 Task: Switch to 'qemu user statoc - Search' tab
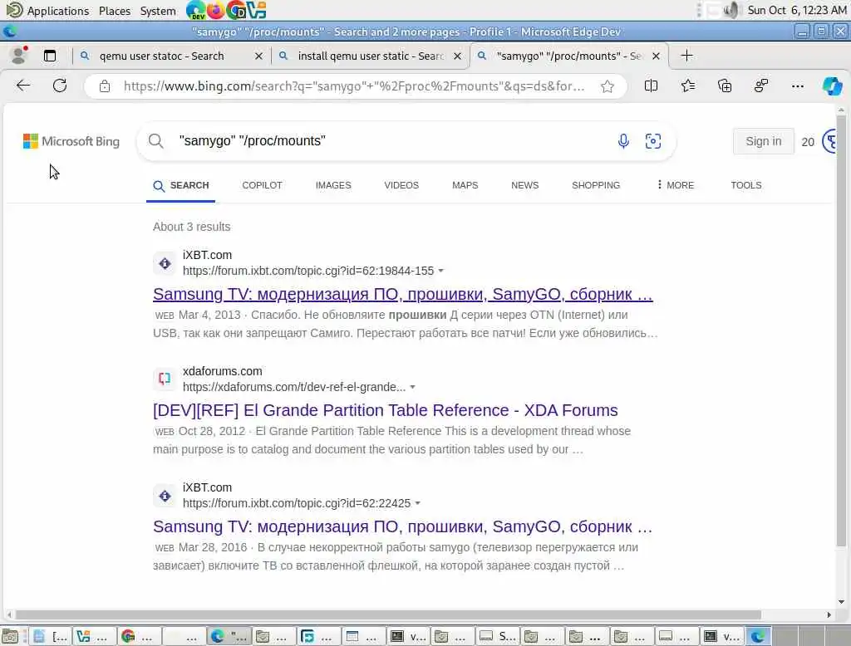161,56
